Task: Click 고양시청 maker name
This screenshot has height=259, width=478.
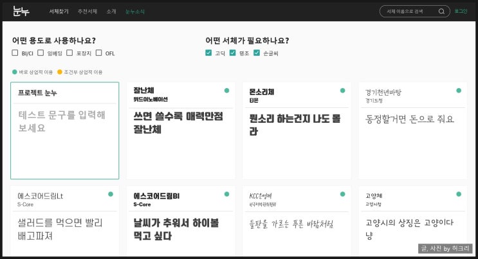Action: click(x=373, y=204)
